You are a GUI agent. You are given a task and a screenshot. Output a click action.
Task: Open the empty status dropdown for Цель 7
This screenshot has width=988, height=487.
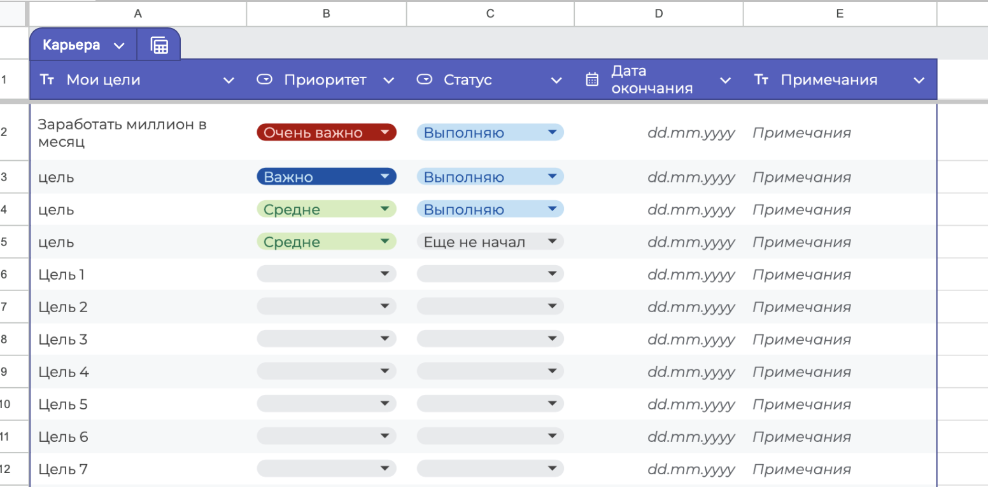490,469
